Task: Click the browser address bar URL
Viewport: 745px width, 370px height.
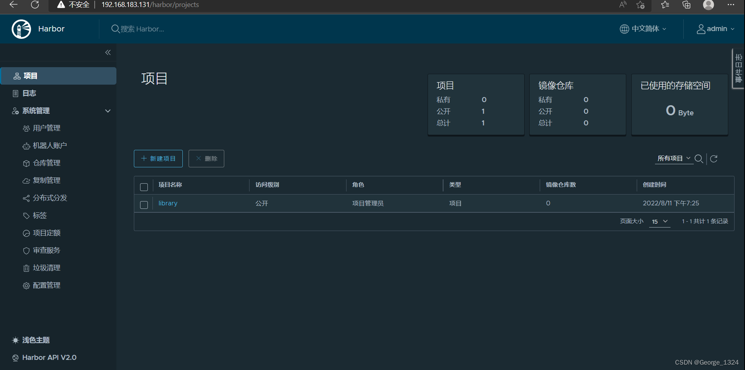Action: (150, 5)
